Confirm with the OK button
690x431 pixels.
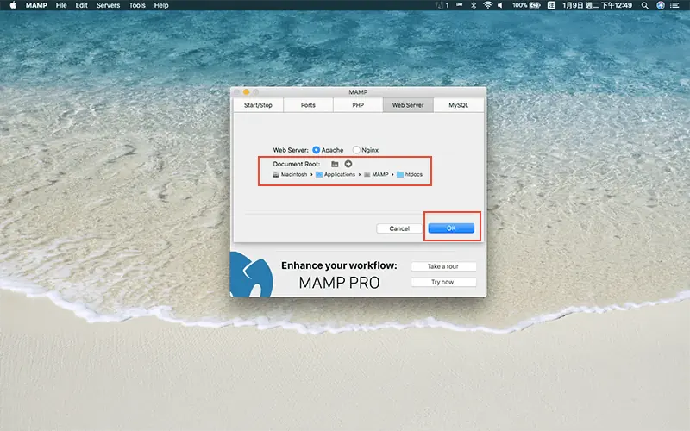pos(451,228)
